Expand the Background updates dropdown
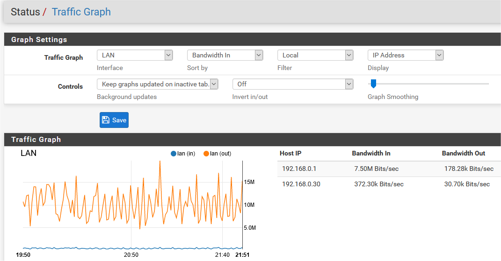 [158, 84]
